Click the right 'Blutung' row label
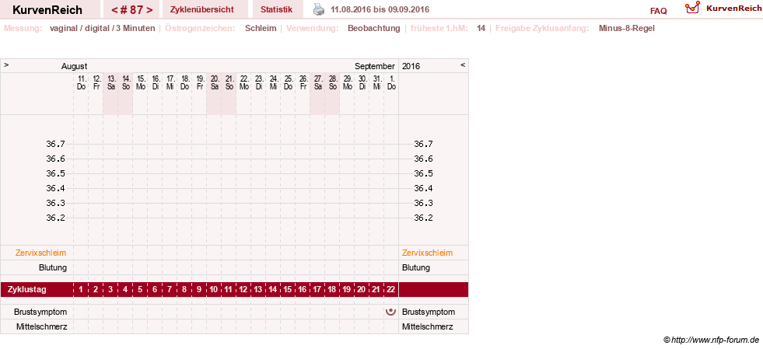Screen dimensions: 763x349 pyautogui.click(x=416, y=267)
